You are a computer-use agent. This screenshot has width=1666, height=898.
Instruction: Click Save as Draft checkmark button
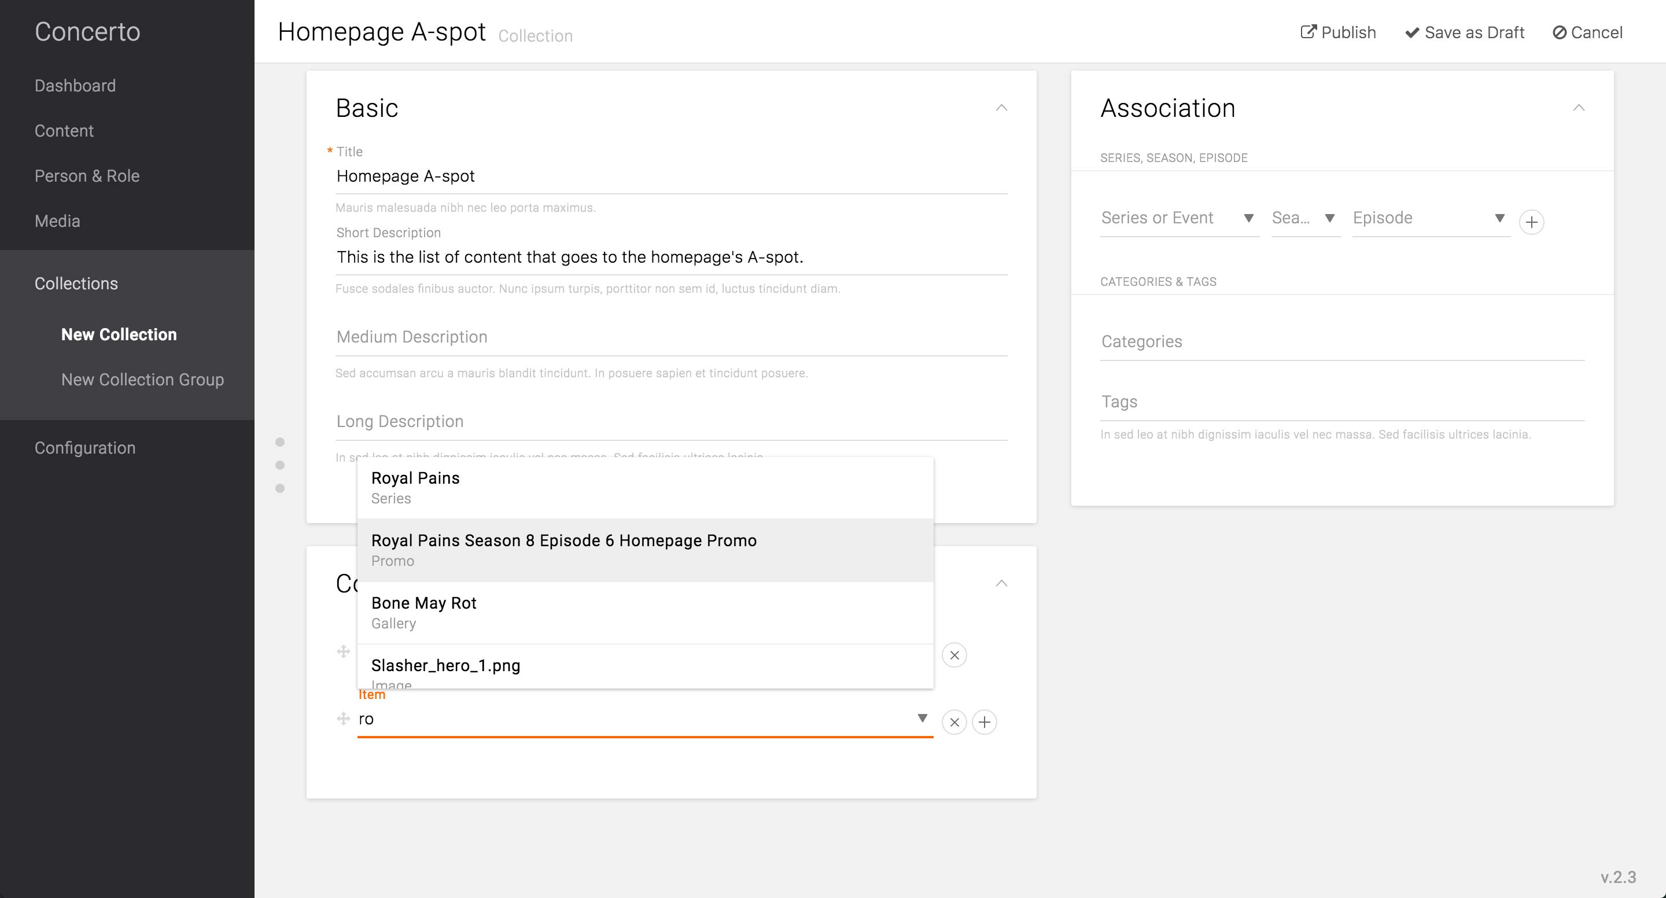coord(1464,32)
